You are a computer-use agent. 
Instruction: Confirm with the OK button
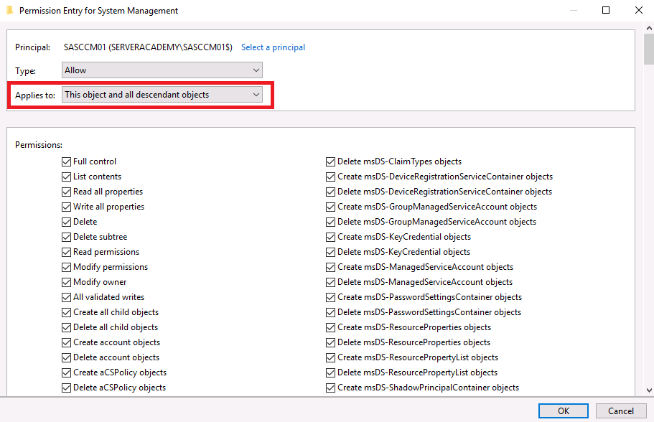[x=564, y=411]
